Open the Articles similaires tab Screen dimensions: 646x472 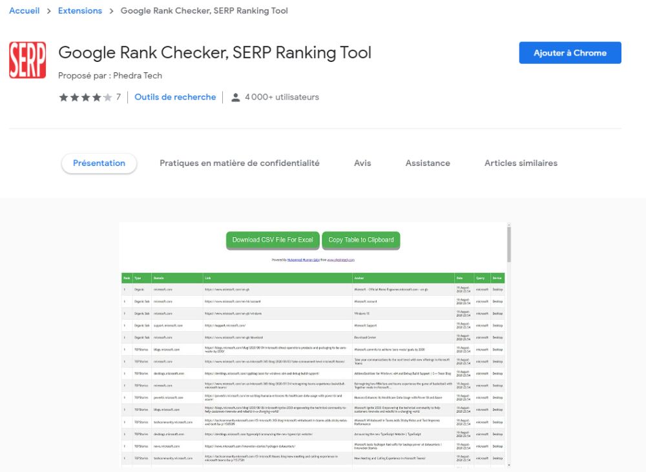(521, 163)
